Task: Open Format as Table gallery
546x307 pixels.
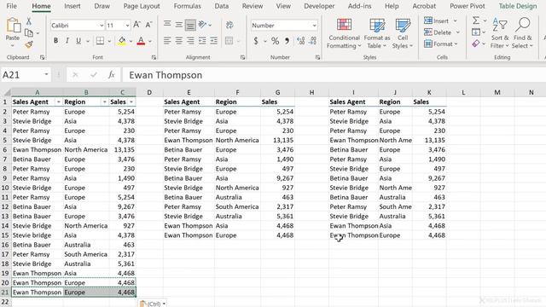Action: click(377, 33)
